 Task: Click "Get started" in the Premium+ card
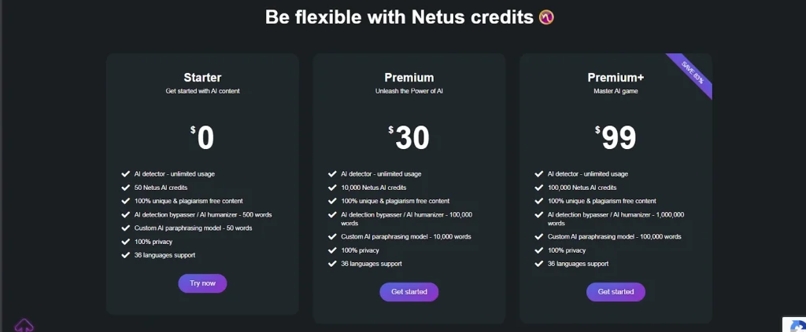[616, 292]
